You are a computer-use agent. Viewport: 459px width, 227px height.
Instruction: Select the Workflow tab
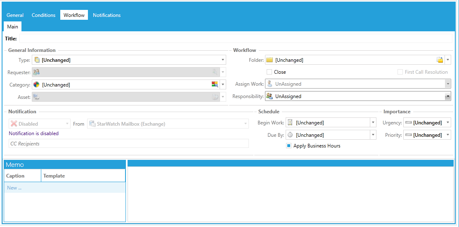click(74, 15)
